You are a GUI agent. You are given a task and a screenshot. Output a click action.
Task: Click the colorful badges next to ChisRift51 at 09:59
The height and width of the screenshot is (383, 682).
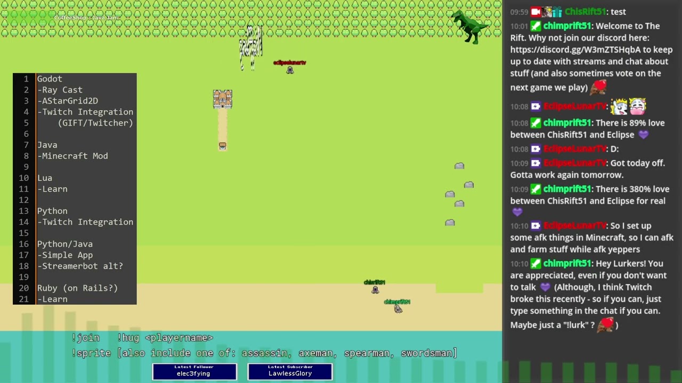[552, 12]
